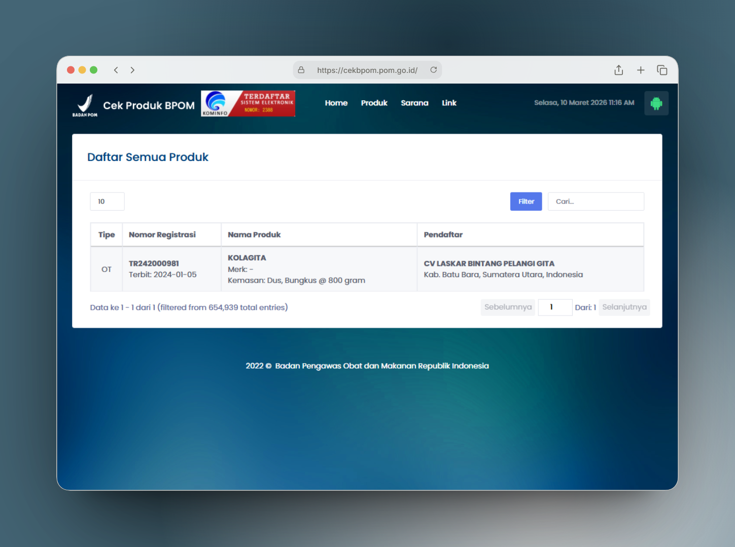This screenshot has height=547, width=735.
Task: Click the Selanjutnya pagination button
Action: [x=624, y=307]
